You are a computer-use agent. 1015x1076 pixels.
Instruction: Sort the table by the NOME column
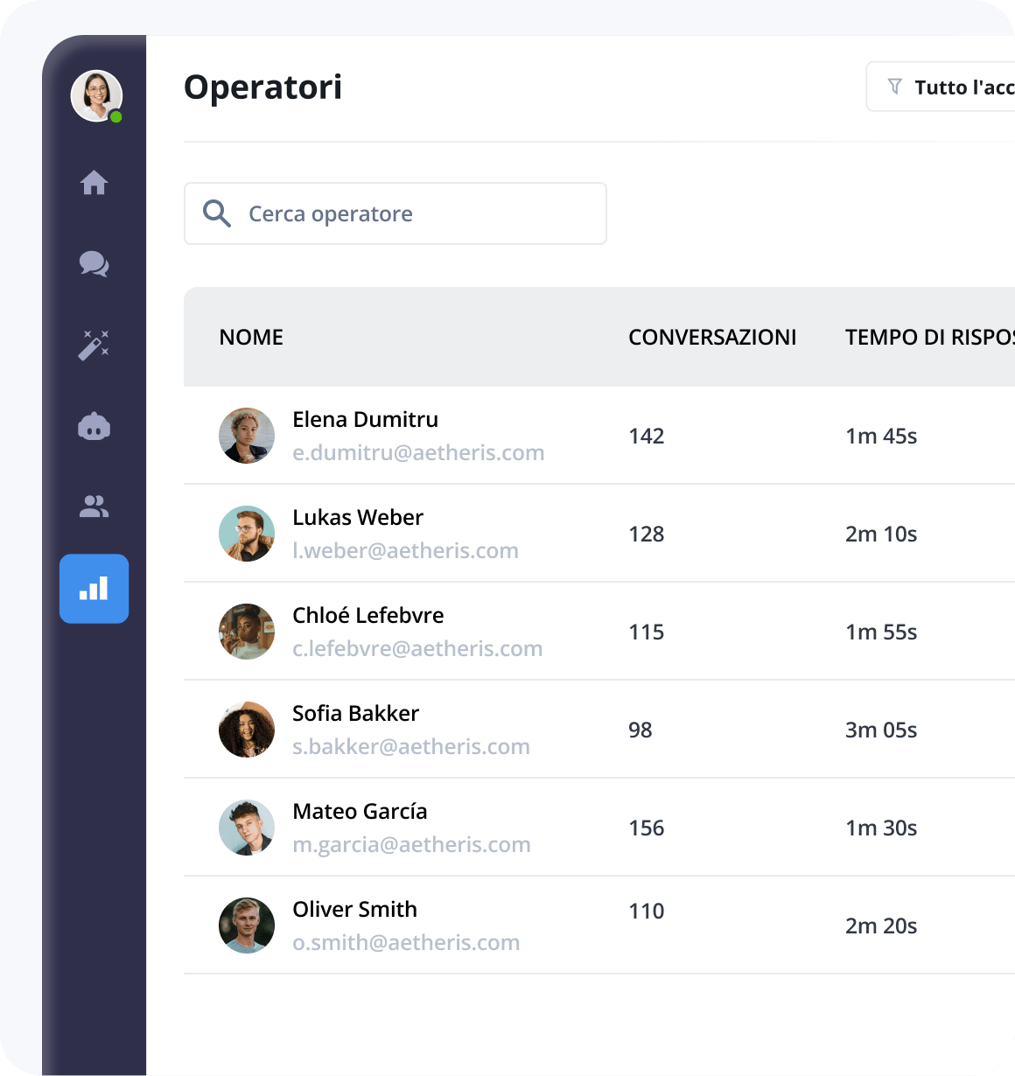[251, 337]
